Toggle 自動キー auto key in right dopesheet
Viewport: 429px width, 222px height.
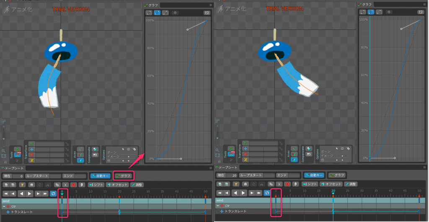click(314, 175)
